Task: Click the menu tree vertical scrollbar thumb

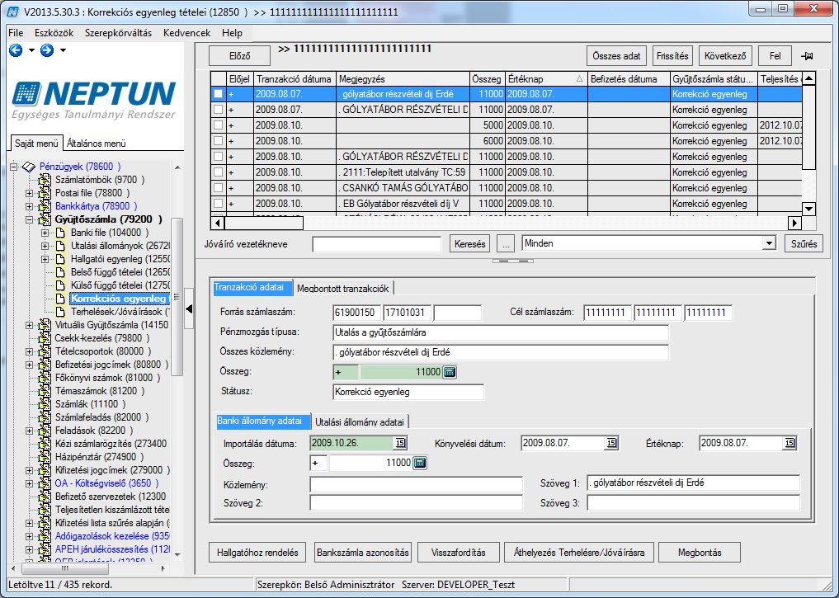Action: (177, 296)
